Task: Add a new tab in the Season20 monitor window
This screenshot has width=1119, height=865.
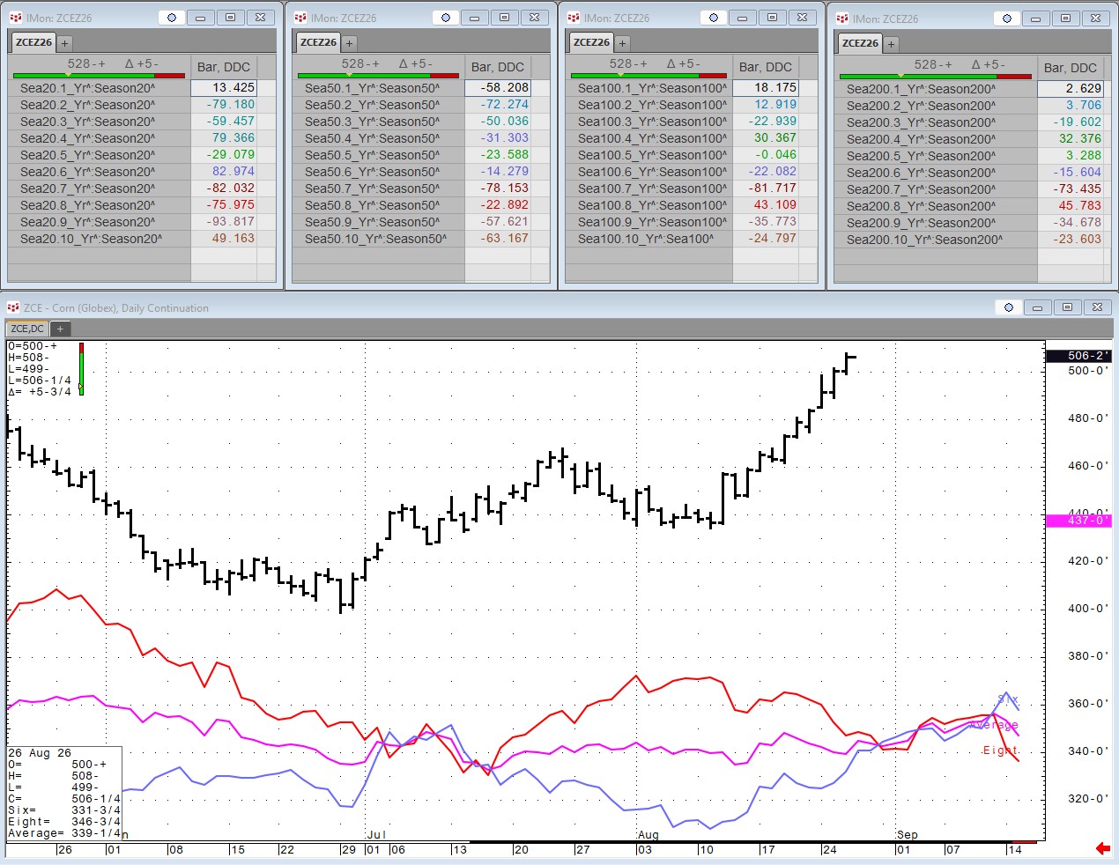Action: point(65,42)
